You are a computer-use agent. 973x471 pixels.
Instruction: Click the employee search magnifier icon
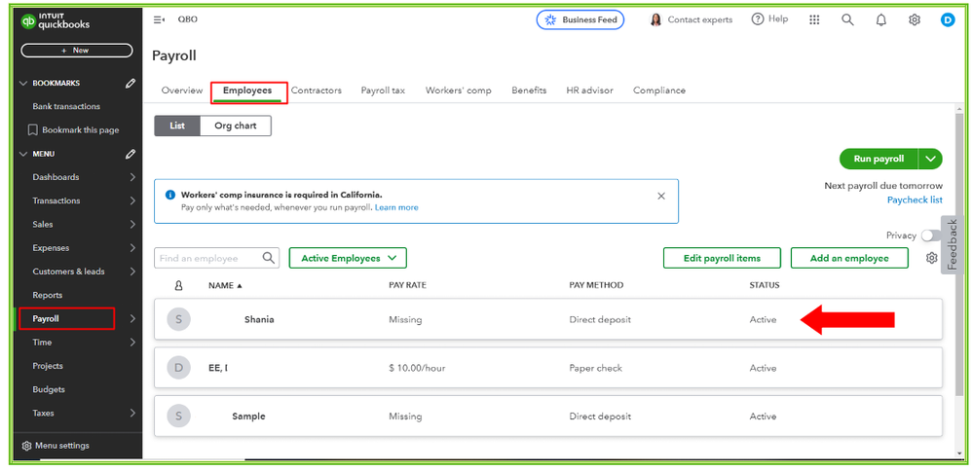click(x=268, y=258)
